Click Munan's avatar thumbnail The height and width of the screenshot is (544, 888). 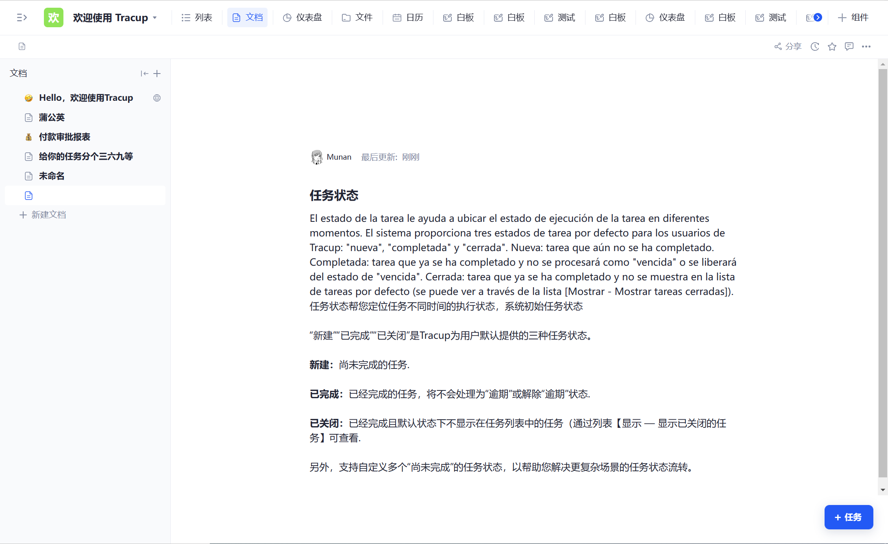point(317,157)
